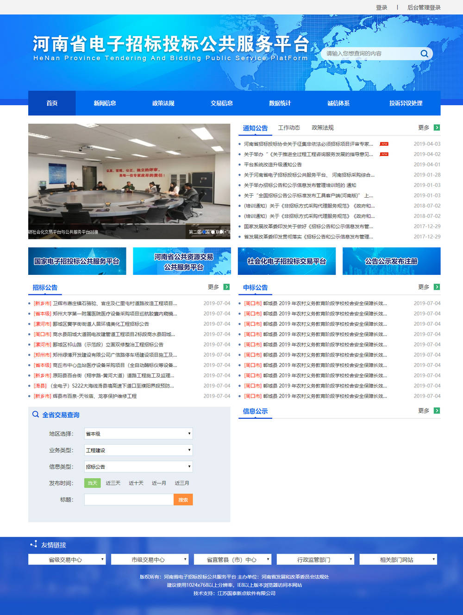Open the 省级交易中心 friendly links dropdown
Viewport: 463px width, 615px height.
click(67, 559)
